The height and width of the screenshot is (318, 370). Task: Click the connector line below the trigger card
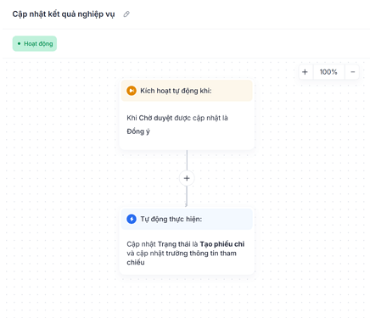tap(187, 160)
